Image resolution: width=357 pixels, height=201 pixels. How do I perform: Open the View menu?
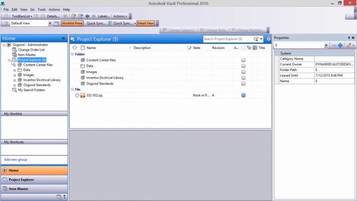[23, 9]
